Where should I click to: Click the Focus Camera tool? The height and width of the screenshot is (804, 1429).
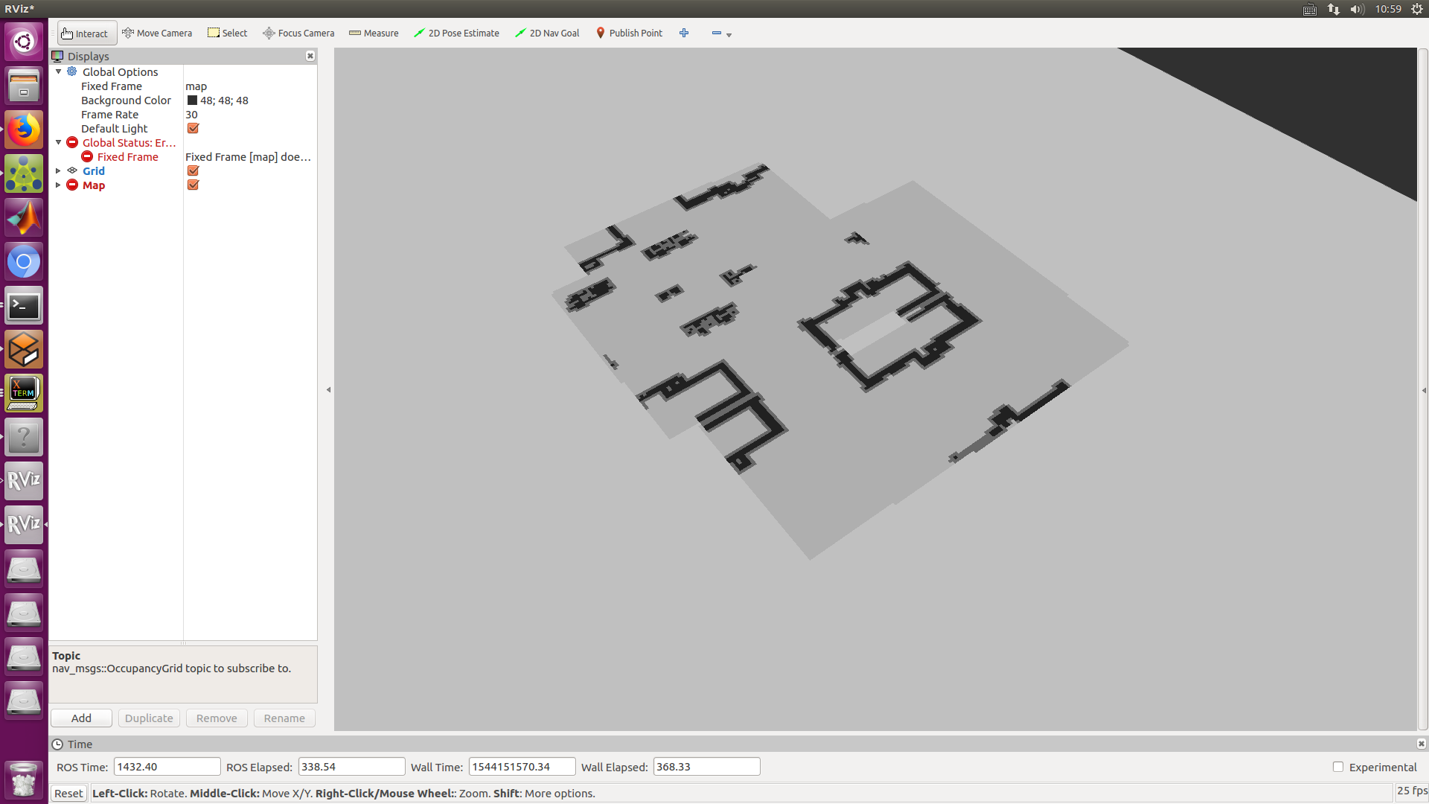298,33
